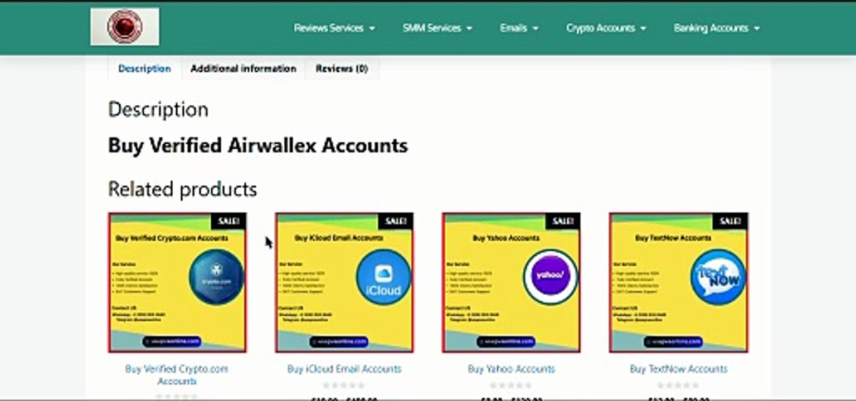Click the TextNow logo icon
This screenshot has height=401, width=856.
[718, 277]
